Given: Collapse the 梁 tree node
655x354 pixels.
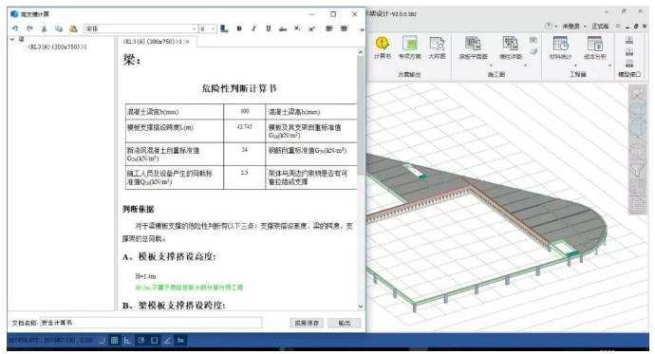Looking at the screenshot, I should coord(12,40).
